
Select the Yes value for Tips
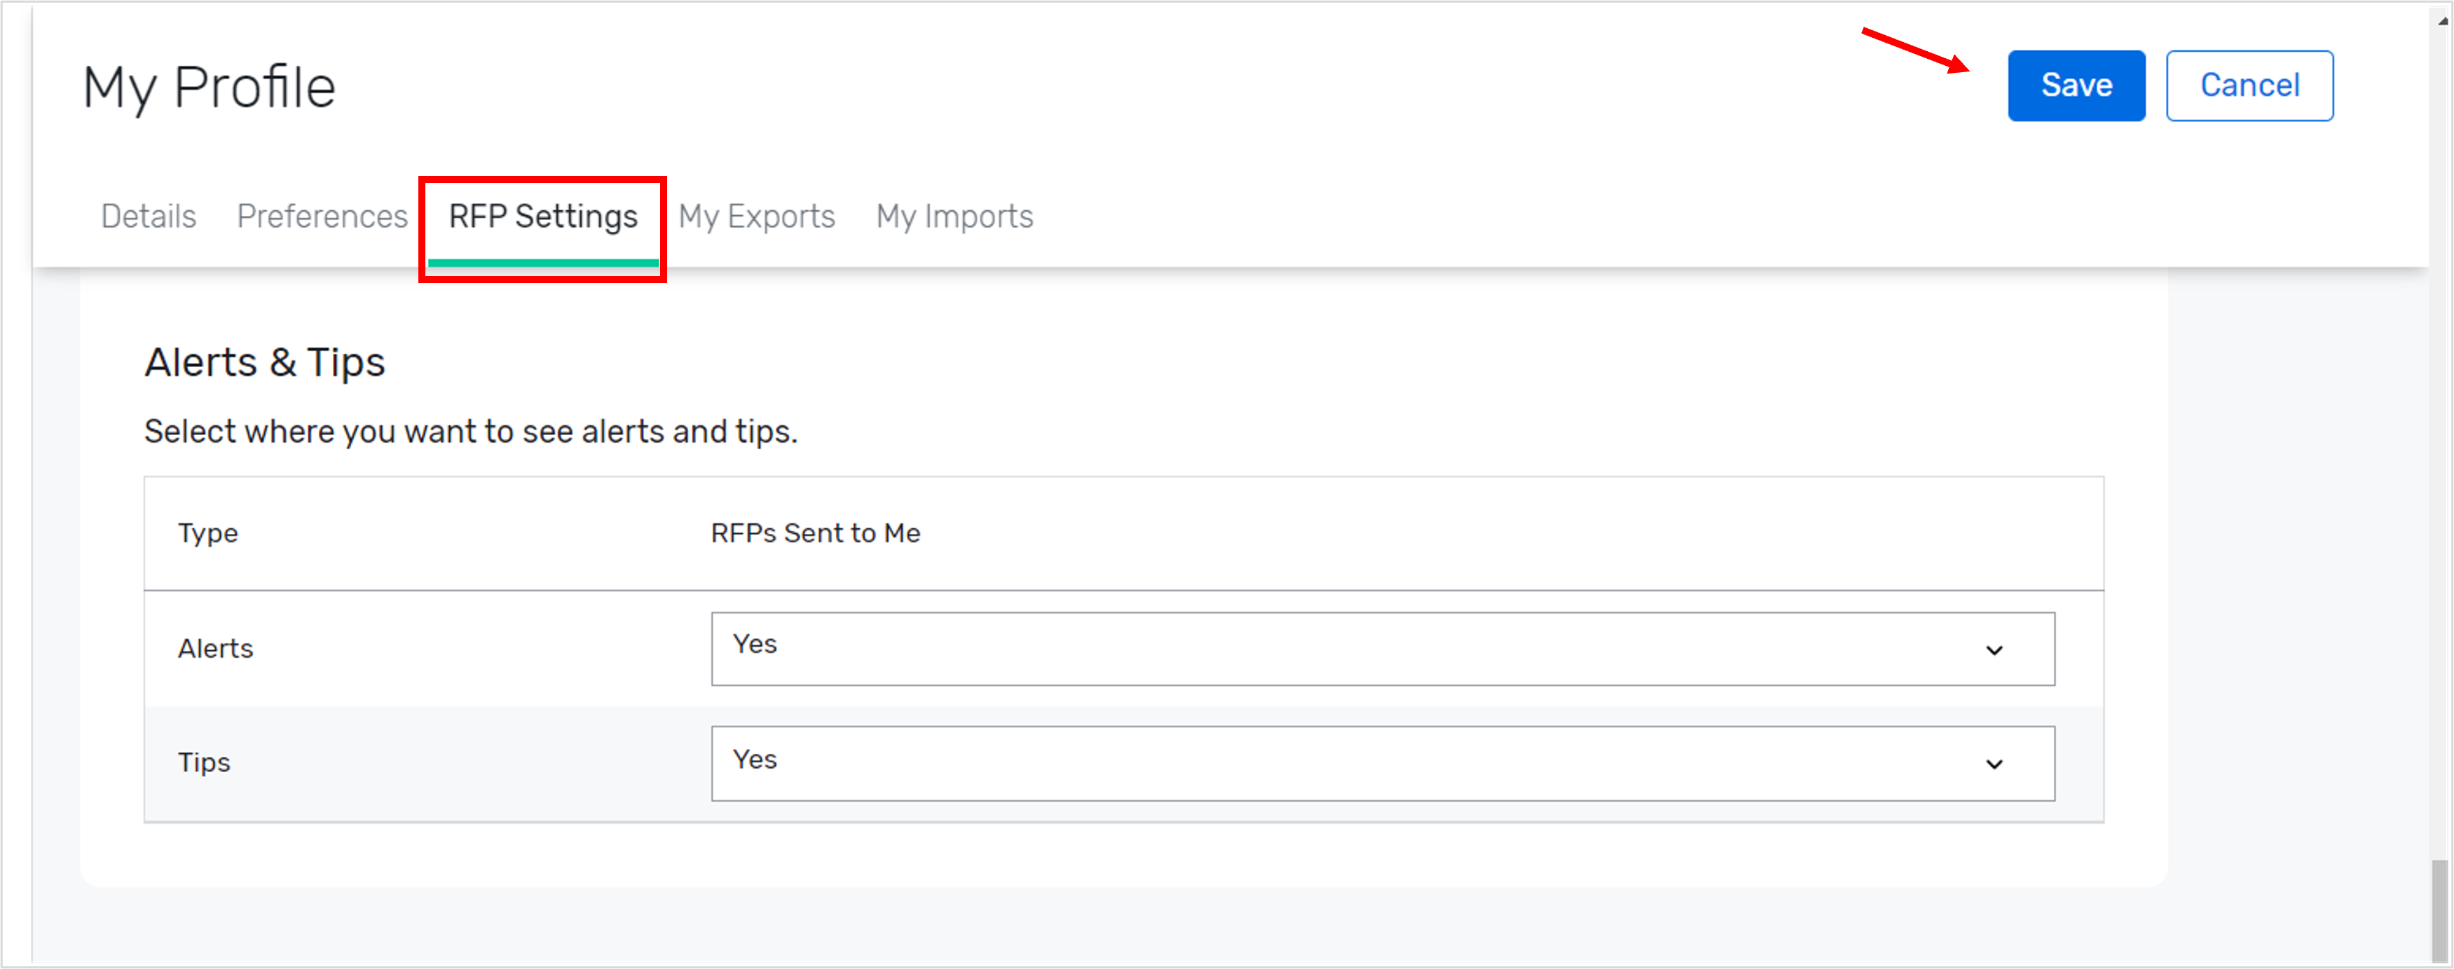pyautogui.click(x=753, y=760)
